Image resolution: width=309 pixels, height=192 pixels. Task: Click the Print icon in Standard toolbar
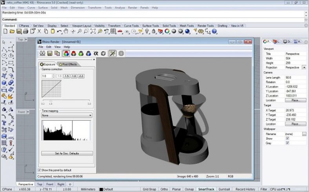(25, 31)
